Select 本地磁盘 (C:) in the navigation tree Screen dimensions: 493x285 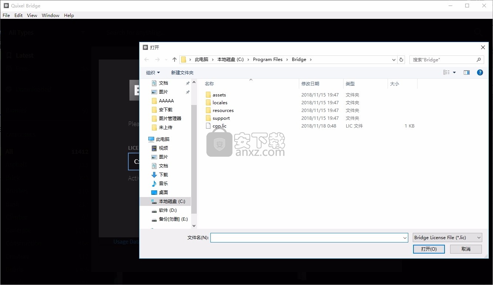click(172, 201)
